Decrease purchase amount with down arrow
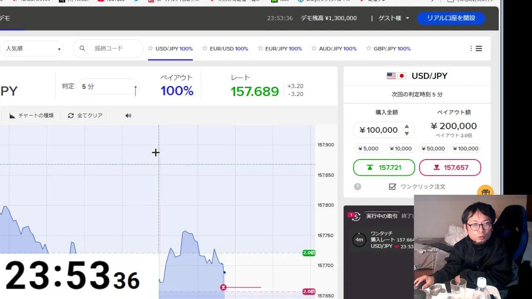Viewport: 532px width, 299px height. (407, 134)
